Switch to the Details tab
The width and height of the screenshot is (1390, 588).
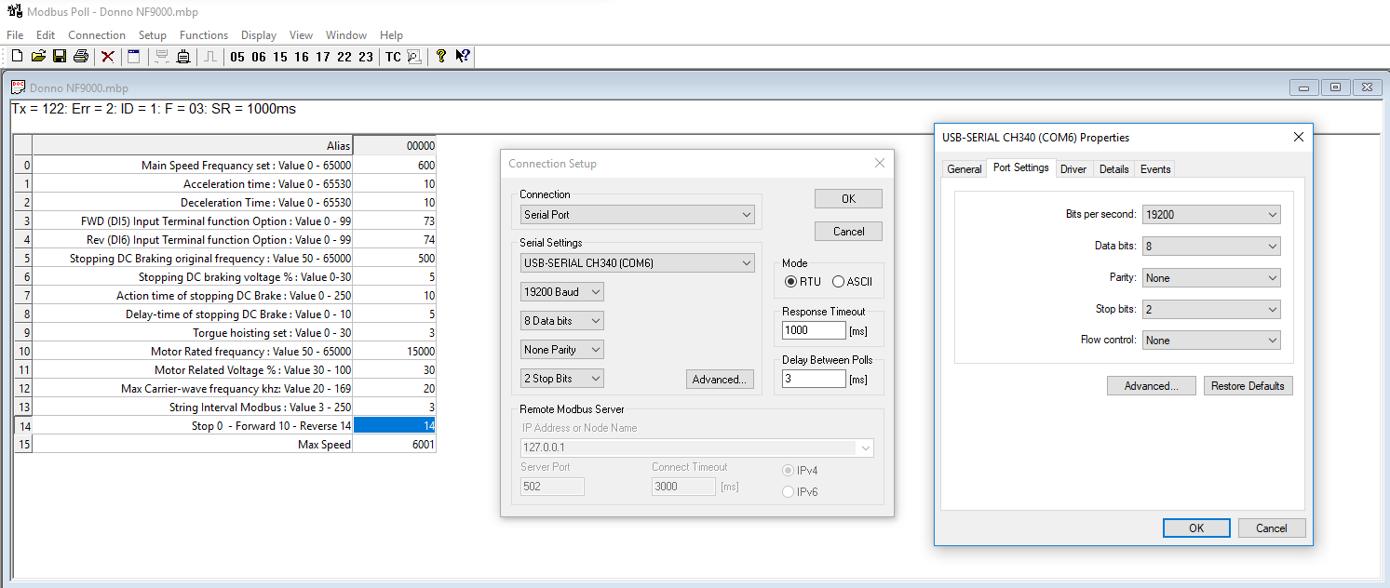[x=1113, y=169]
